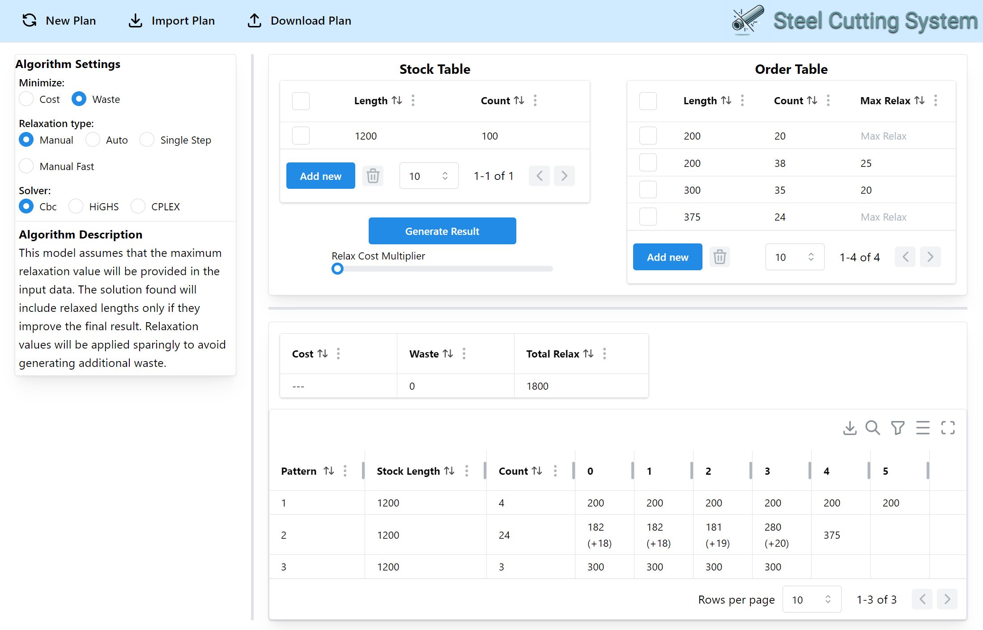Click Add new in Order Table
Image resolution: width=983 pixels, height=630 pixels.
(667, 257)
